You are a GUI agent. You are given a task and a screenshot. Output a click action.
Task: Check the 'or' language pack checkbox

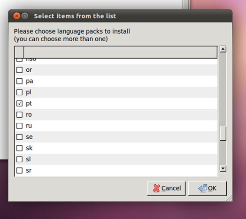19,70
